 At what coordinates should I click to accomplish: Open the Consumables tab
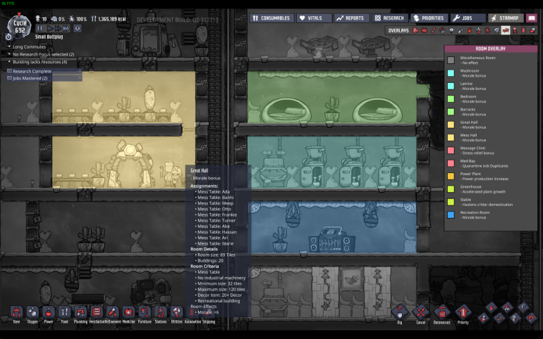[270, 18]
